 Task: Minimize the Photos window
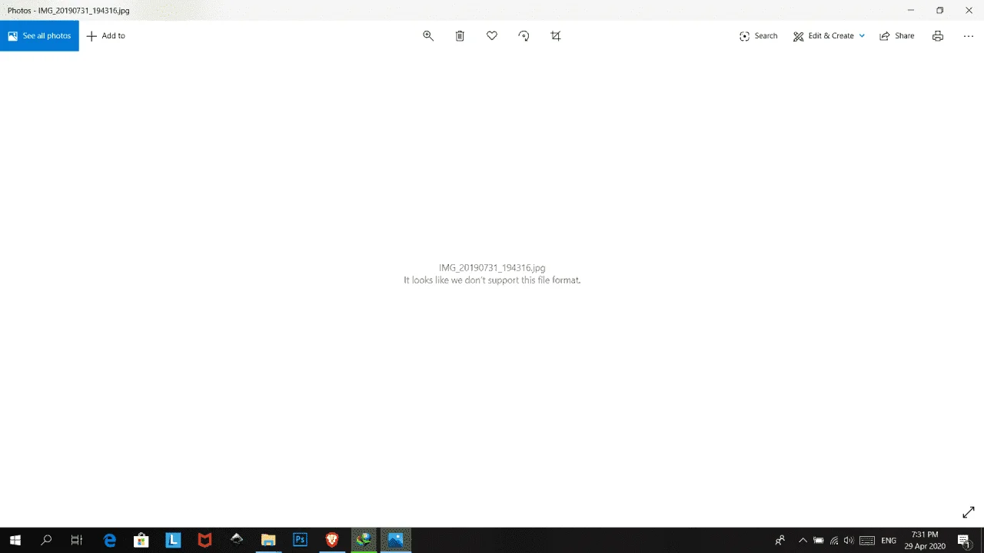(911, 10)
